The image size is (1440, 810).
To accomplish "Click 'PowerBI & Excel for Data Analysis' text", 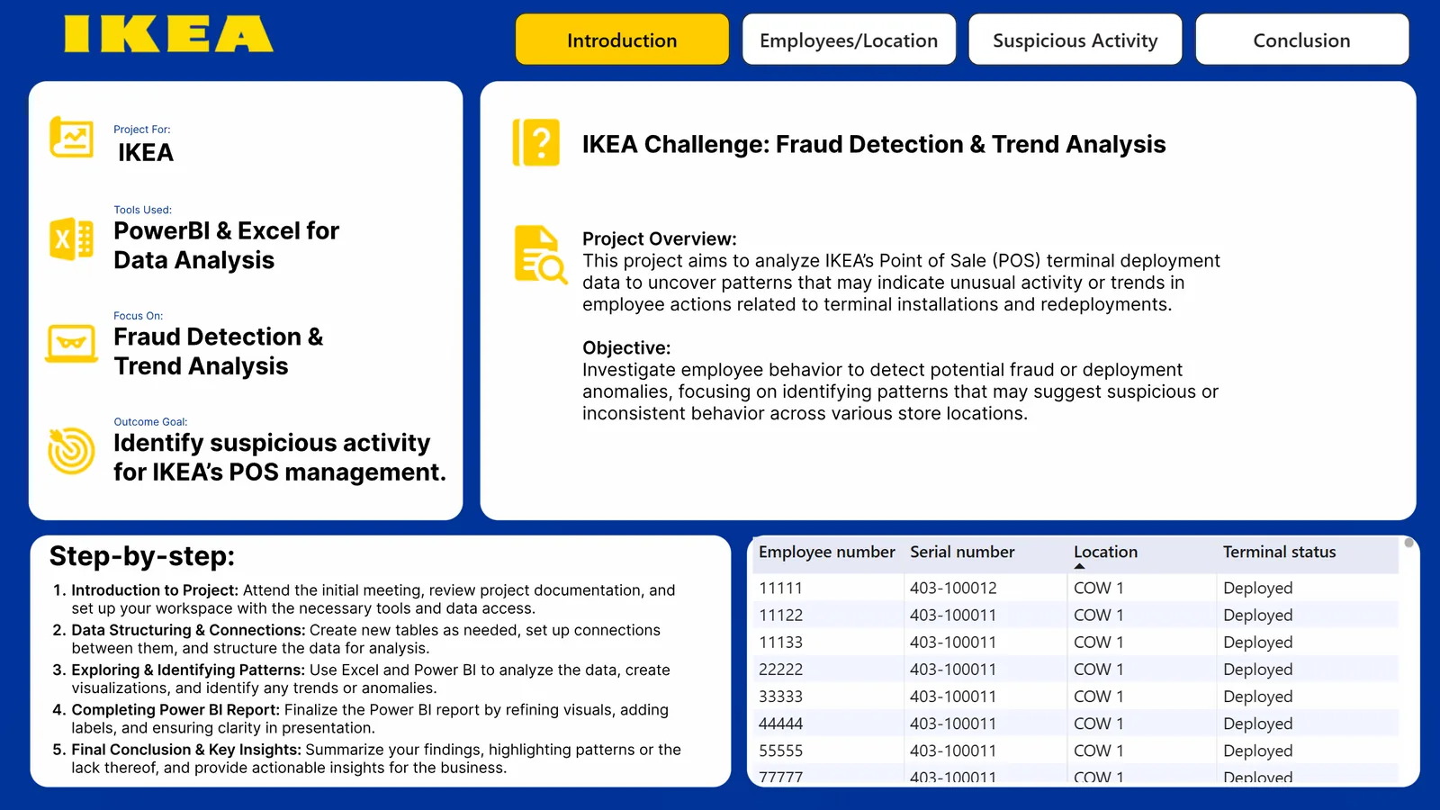I will coord(226,245).
